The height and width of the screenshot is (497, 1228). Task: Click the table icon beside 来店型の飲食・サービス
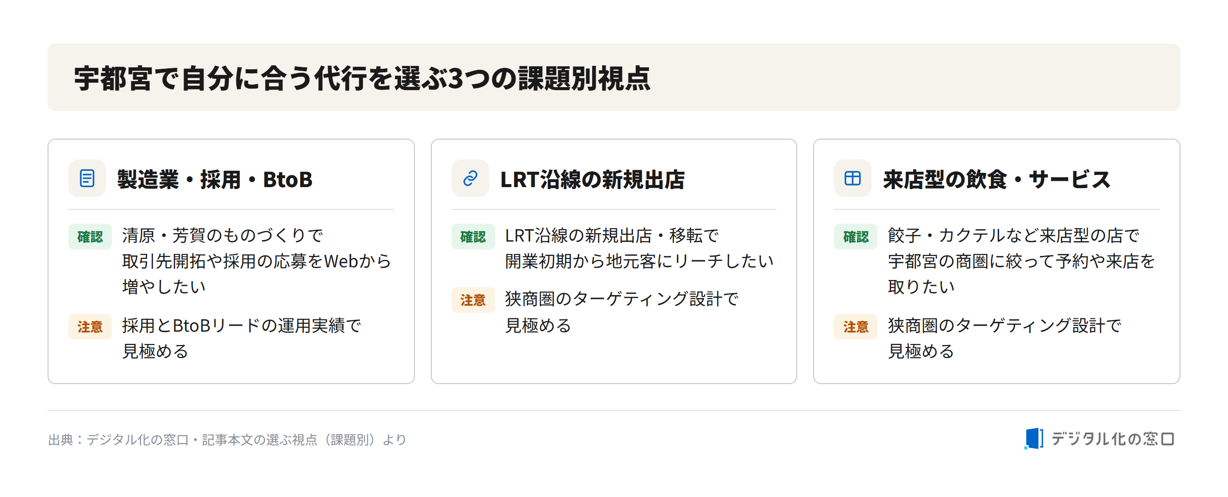(853, 178)
